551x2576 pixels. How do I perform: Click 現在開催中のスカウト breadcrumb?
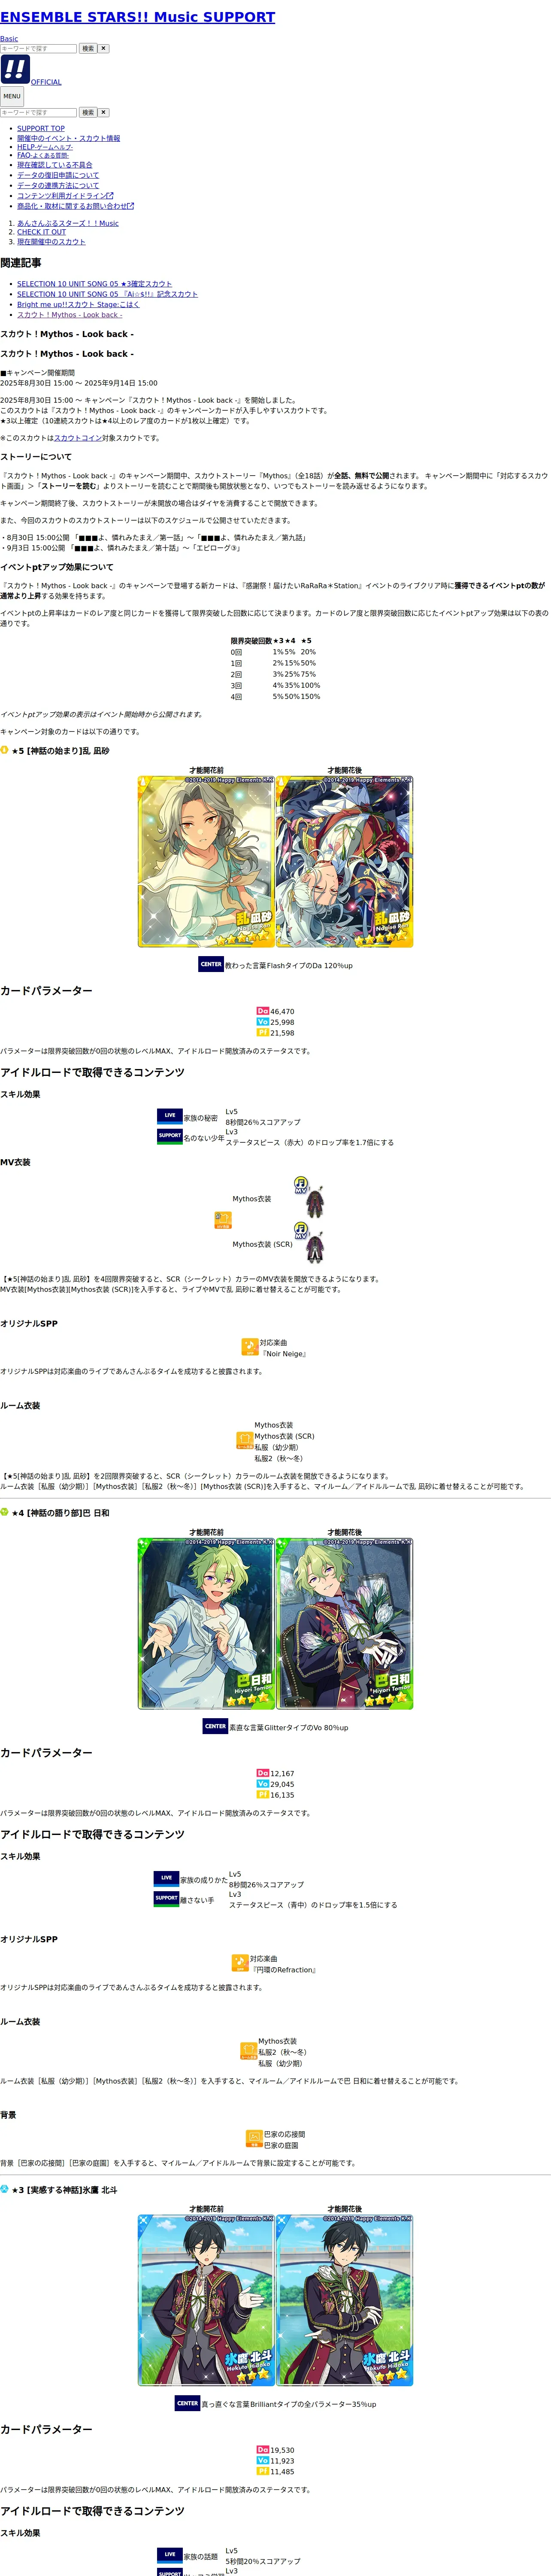point(51,242)
